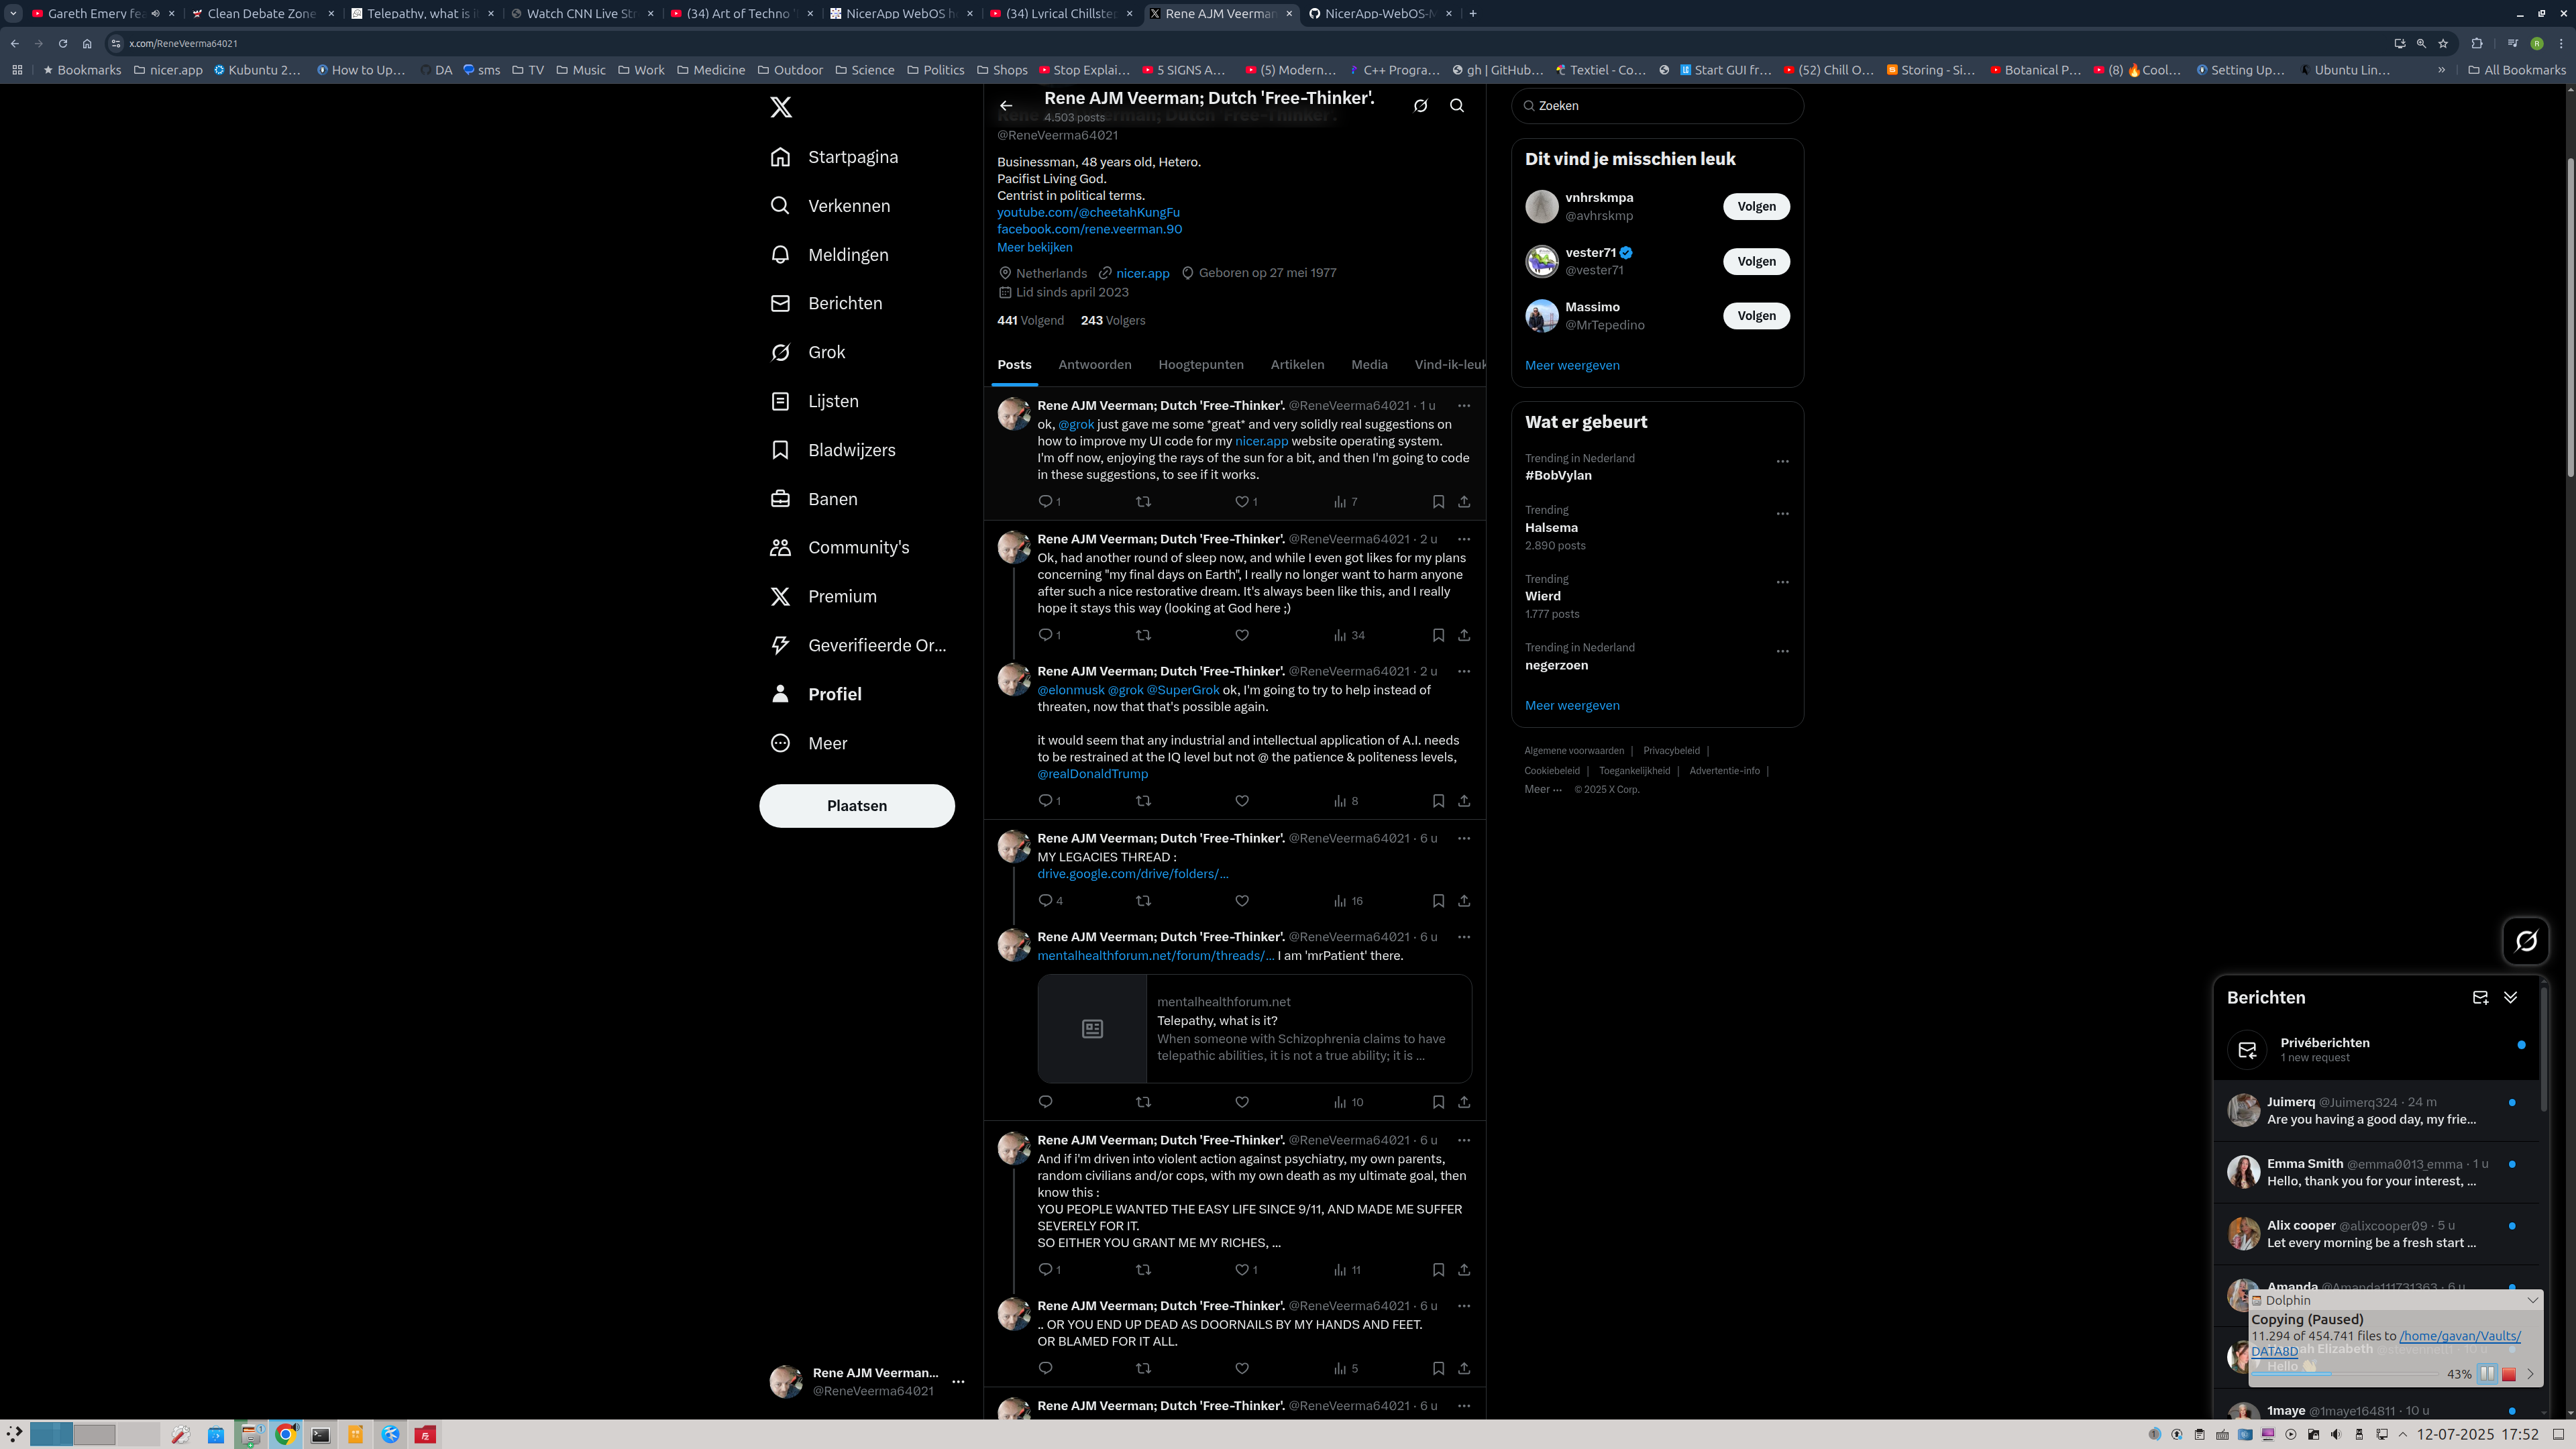Repost the @grok suggestions post
The height and width of the screenshot is (1449, 2576).
(x=1143, y=501)
